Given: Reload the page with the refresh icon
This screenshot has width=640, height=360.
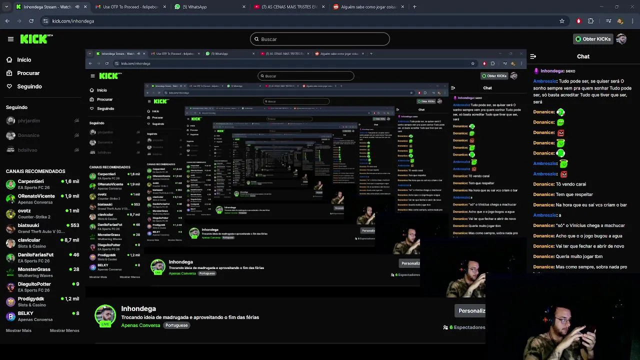Looking at the screenshot, I should [31, 21].
